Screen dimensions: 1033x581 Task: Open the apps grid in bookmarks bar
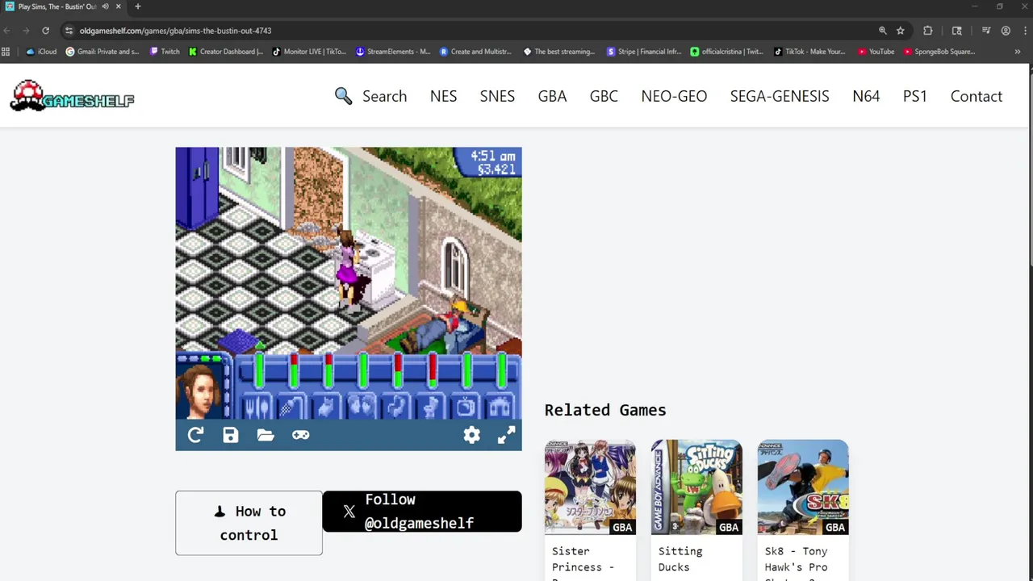[6, 52]
